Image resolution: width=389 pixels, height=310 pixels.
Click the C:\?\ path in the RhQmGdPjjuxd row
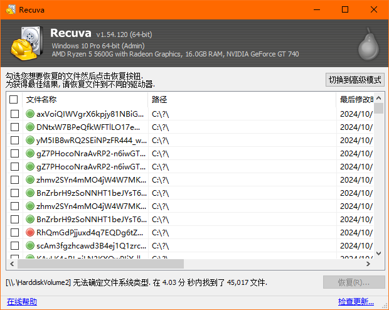tap(160, 233)
